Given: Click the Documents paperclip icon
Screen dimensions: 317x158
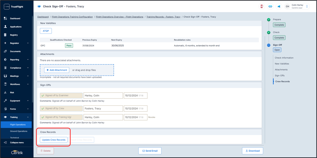Looking at the screenshot, I should click(5, 51).
